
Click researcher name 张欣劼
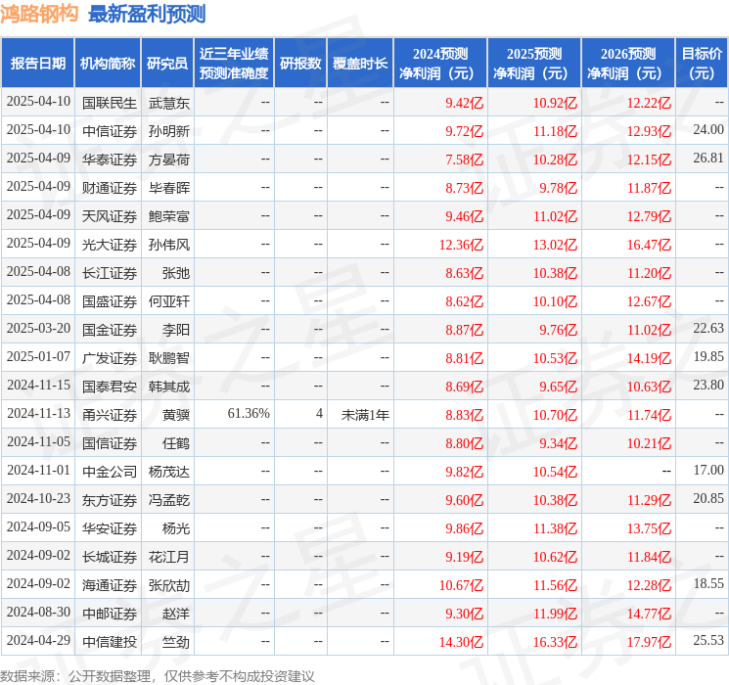coord(169,585)
